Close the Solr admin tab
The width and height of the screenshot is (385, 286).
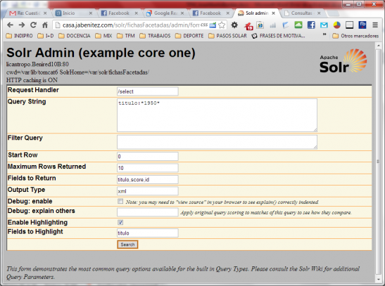point(273,13)
